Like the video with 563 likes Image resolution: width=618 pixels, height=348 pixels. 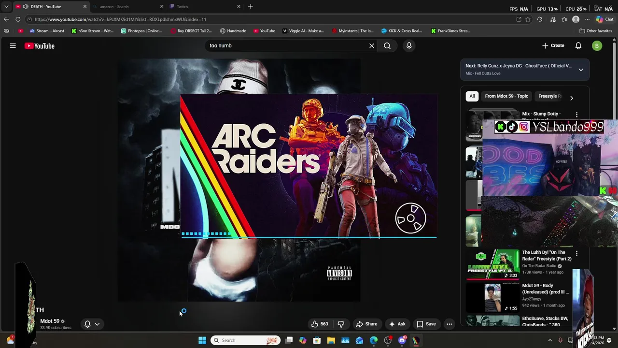tap(320, 324)
